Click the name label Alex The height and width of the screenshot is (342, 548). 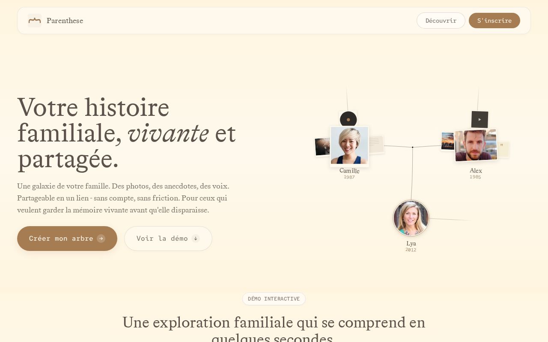(x=476, y=171)
